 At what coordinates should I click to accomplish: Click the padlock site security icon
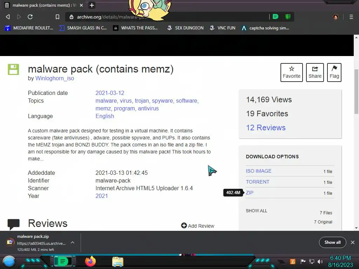[72, 17]
